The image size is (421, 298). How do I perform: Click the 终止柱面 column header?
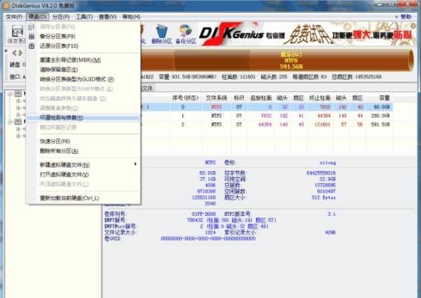click(x=320, y=98)
